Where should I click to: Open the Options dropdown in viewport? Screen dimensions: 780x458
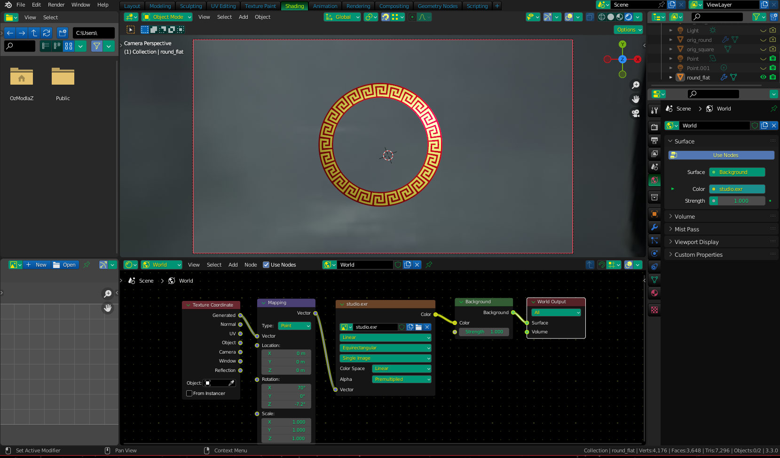coord(629,30)
